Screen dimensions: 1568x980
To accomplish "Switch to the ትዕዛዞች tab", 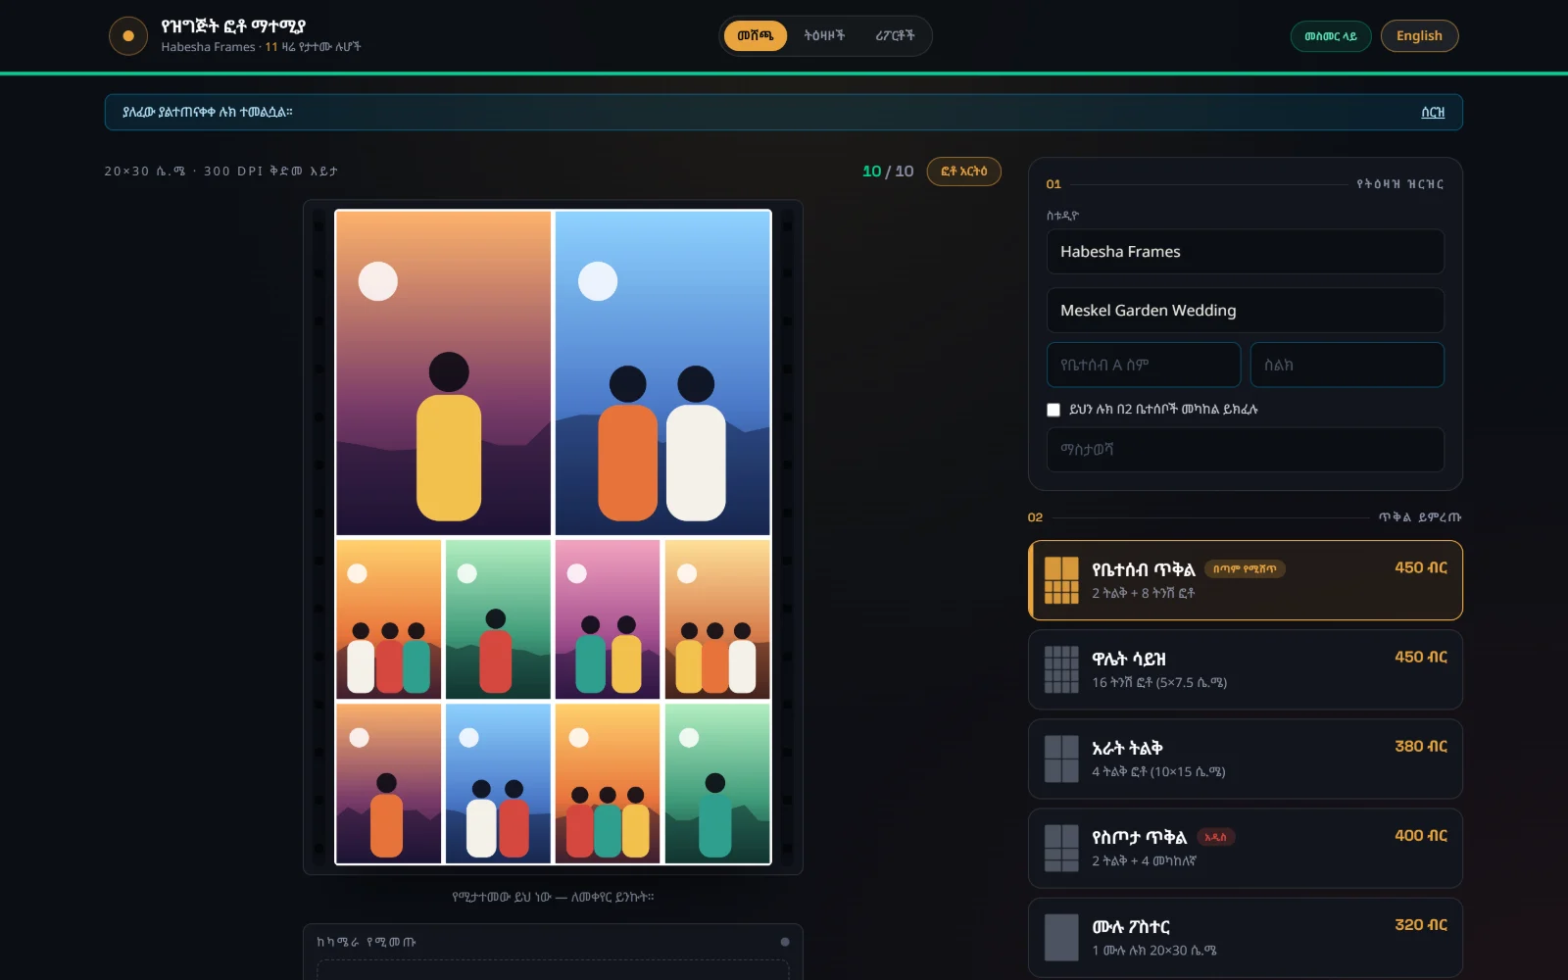I will (x=824, y=36).
